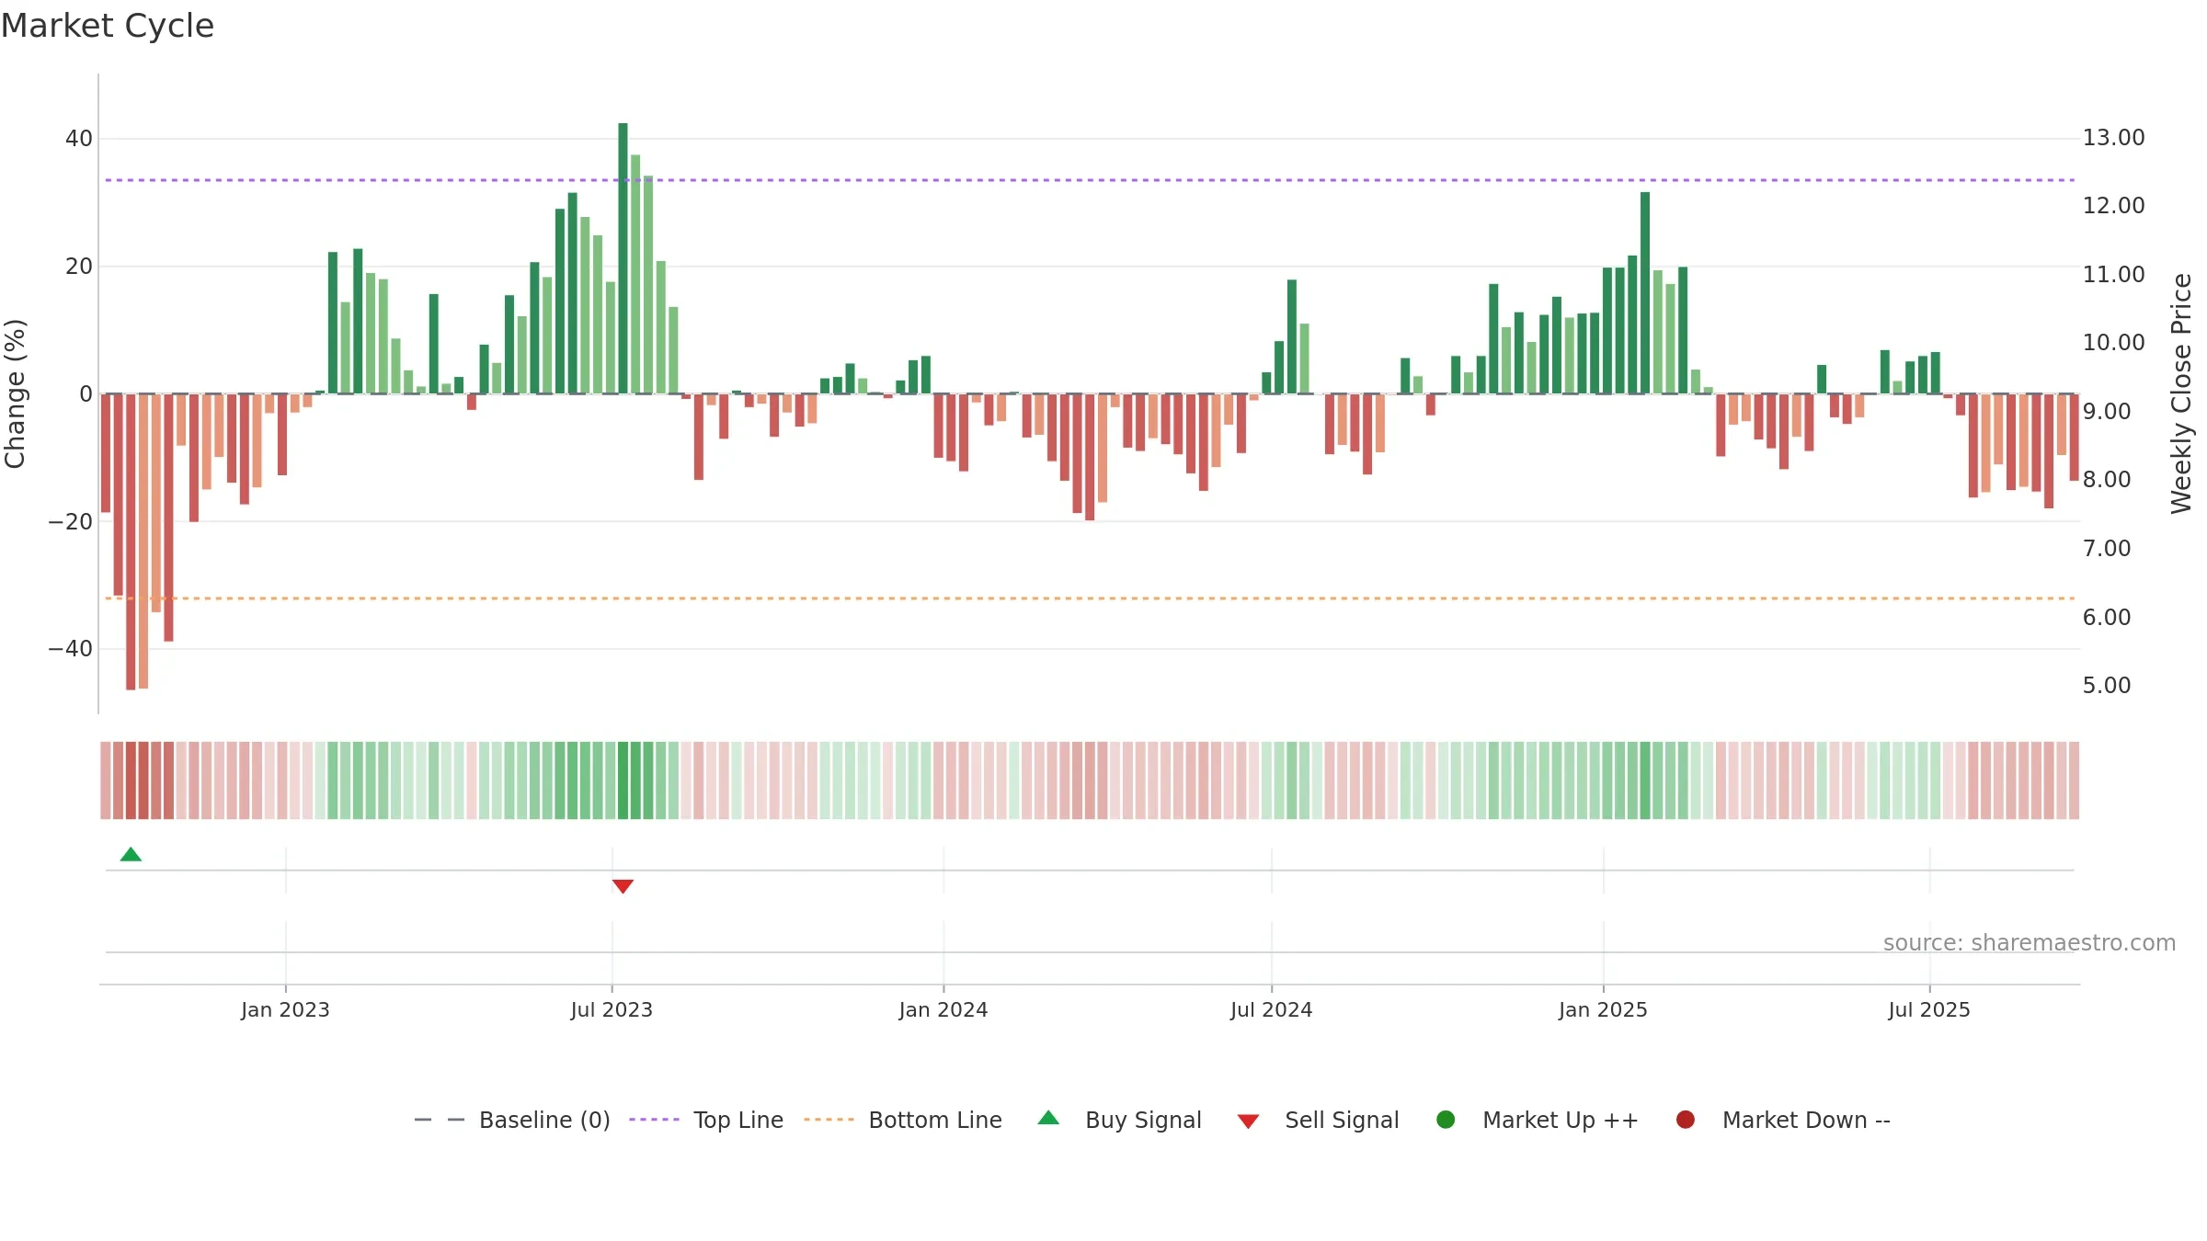
Task: Click the Jan 2025 axis label
Action: [1603, 1009]
